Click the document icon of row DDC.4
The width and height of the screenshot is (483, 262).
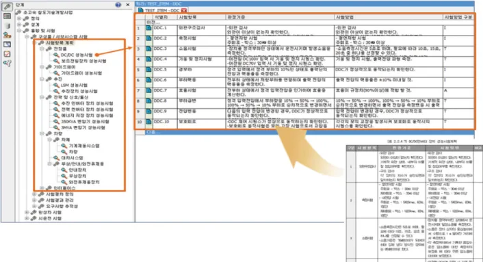[148, 59]
